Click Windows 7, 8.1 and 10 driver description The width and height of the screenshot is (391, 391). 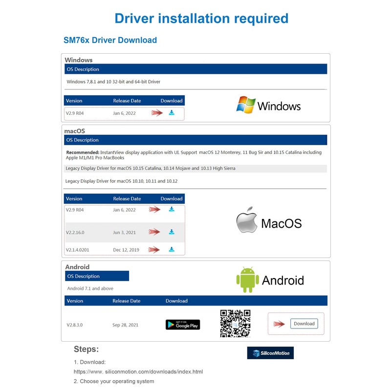(113, 82)
